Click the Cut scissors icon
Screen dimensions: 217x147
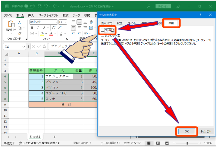tap(20, 22)
